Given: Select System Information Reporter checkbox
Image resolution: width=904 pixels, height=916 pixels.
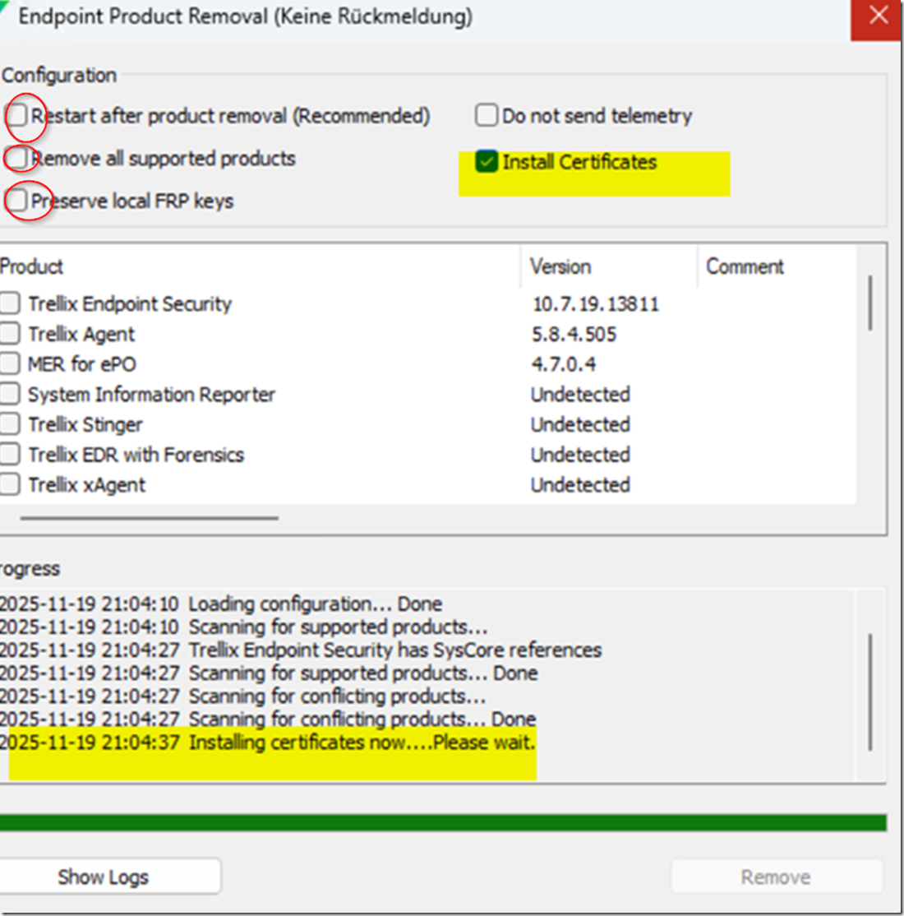Looking at the screenshot, I should (10, 394).
